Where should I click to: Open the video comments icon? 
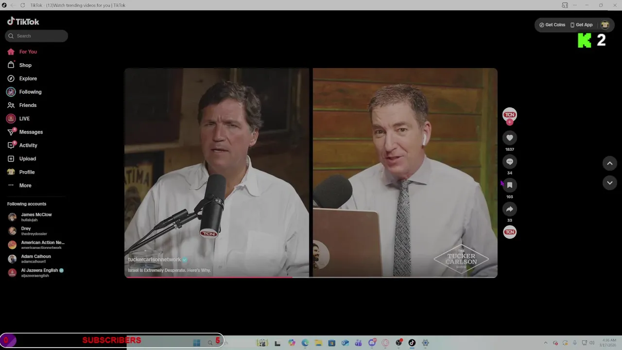(x=510, y=161)
